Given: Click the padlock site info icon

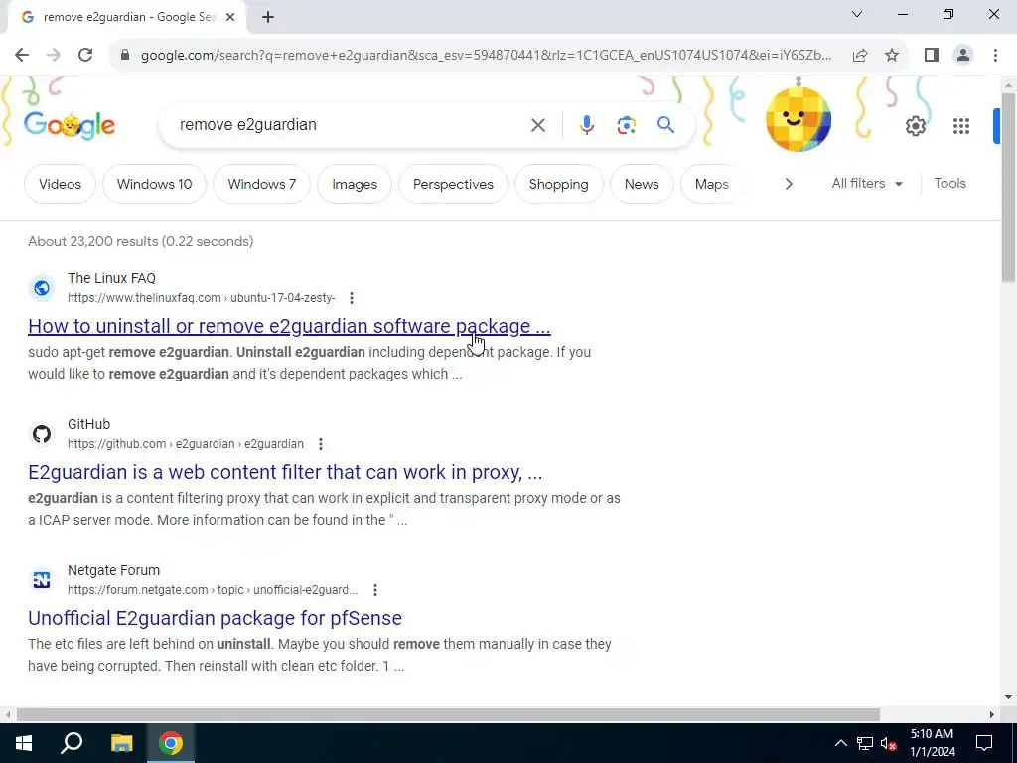Looking at the screenshot, I should click(x=125, y=56).
